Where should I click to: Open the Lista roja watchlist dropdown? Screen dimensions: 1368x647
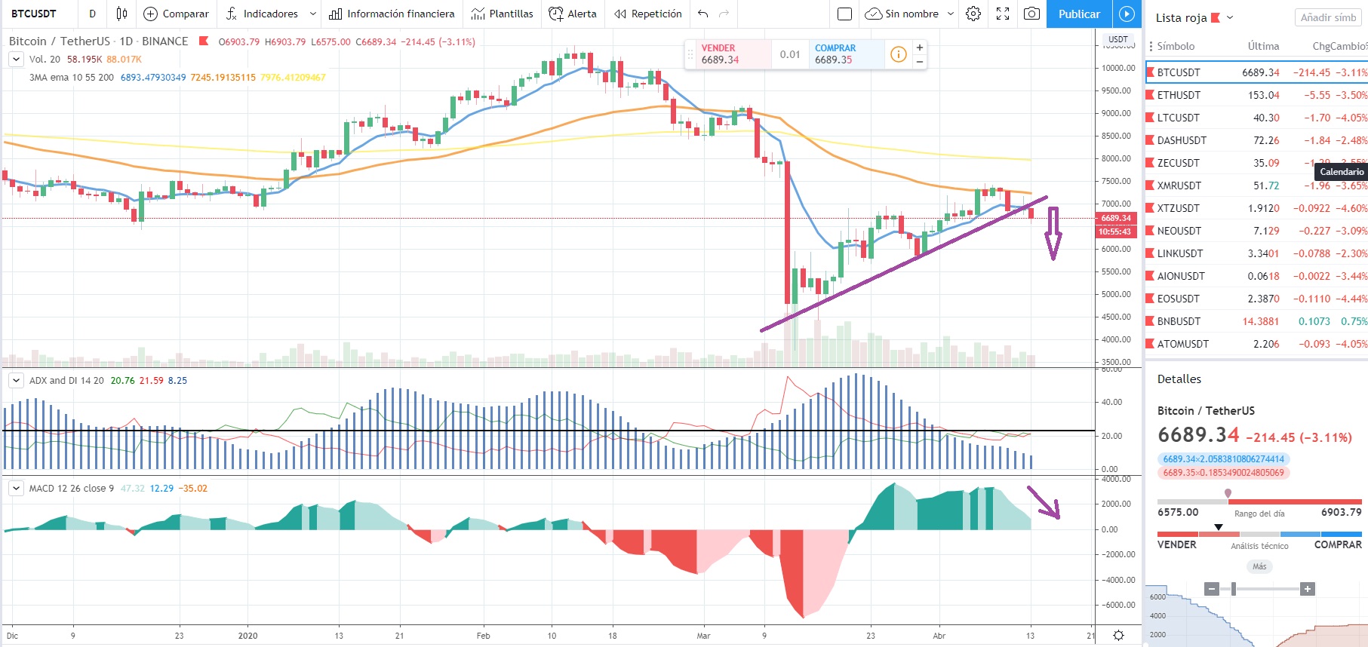[1230, 17]
